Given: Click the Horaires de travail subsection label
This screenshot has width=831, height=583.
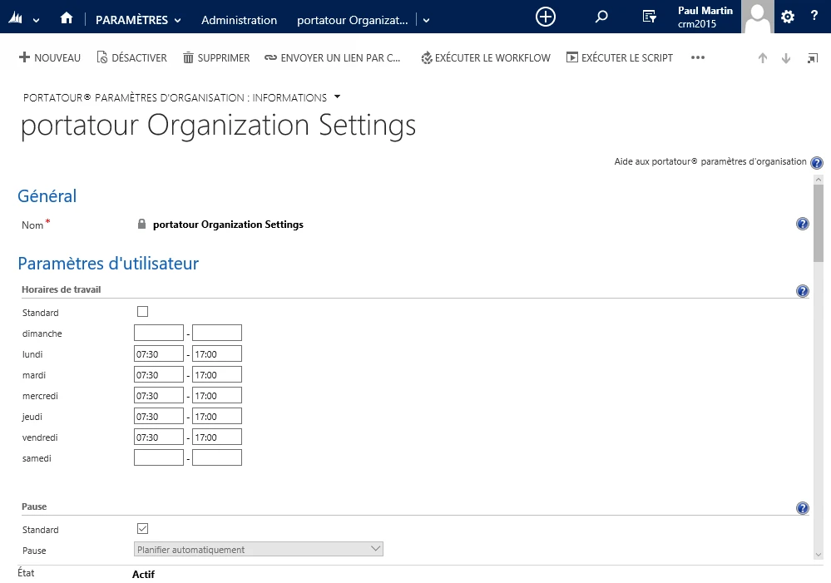Looking at the screenshot, I should coord(61,289).
